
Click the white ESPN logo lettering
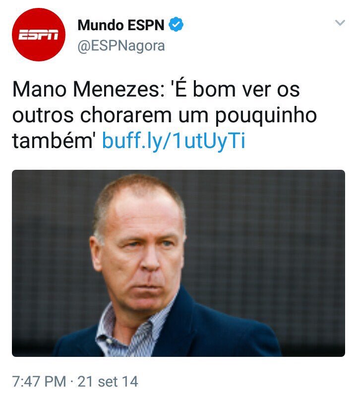(x=39, y=35)
